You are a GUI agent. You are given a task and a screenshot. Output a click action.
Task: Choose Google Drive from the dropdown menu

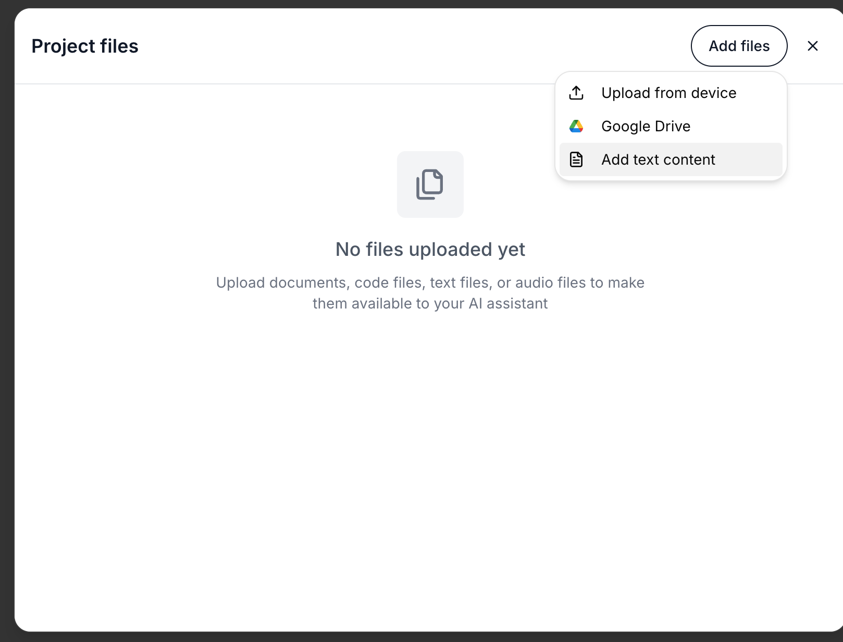[646, 126]
